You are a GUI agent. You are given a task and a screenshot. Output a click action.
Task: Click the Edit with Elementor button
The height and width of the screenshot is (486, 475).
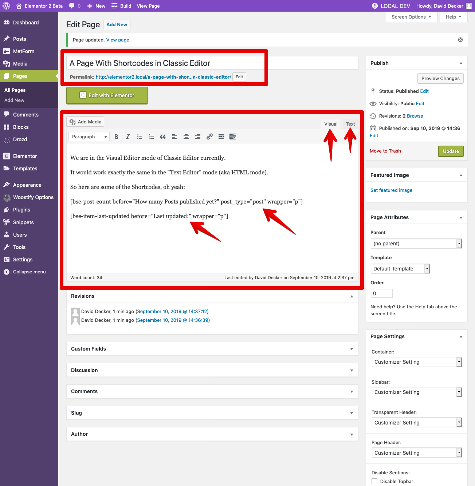[107, 95]
